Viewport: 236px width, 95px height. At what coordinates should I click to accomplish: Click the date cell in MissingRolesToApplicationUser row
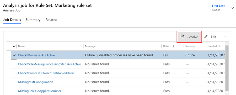tap(216, 91)
